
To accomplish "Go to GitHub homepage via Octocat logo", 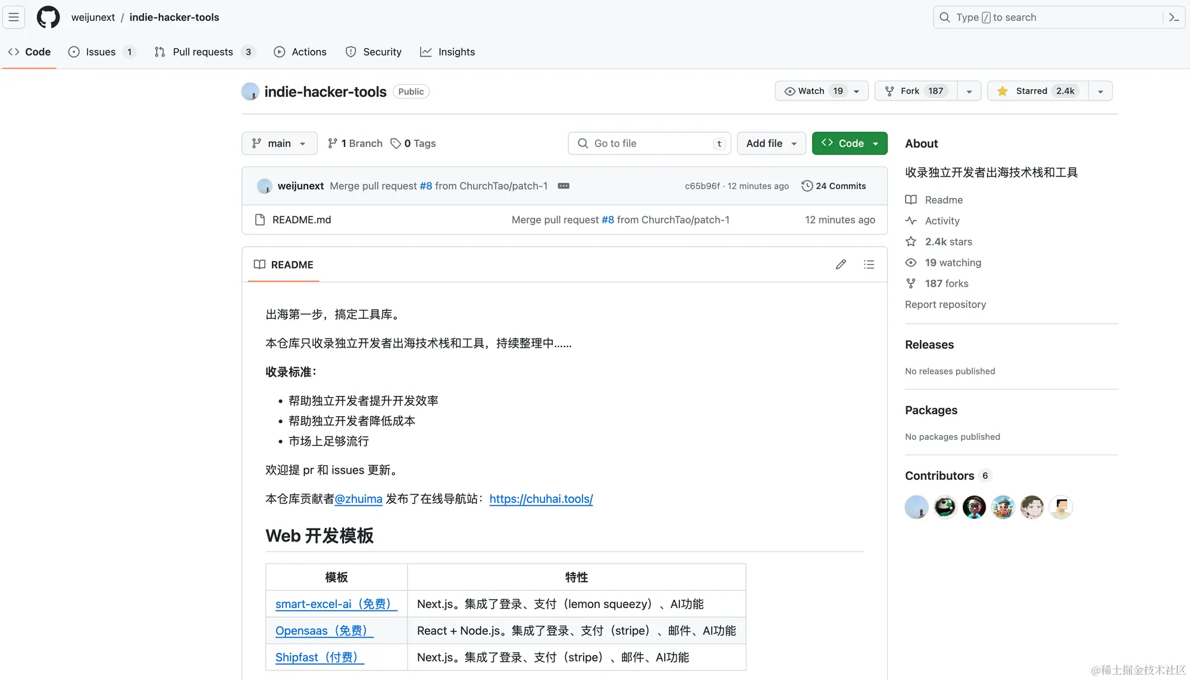I will coord(48,17).
